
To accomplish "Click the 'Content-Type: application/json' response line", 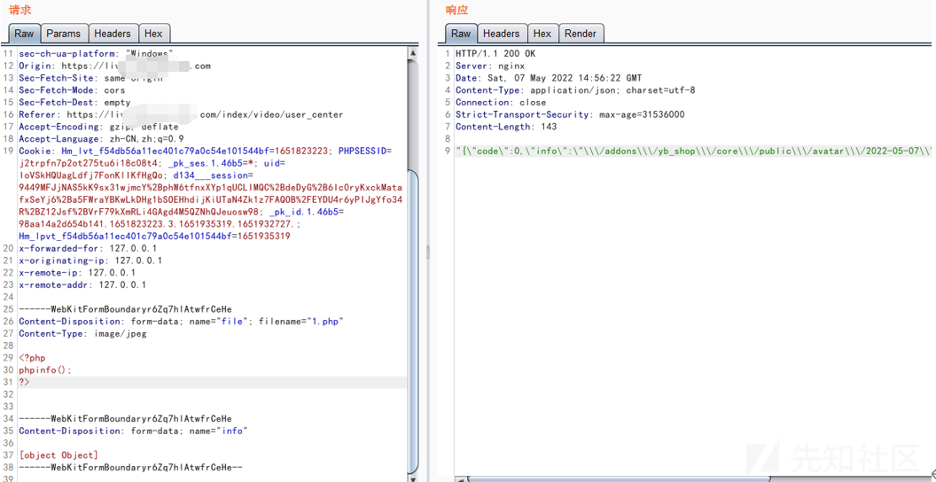I will point(575,90).
